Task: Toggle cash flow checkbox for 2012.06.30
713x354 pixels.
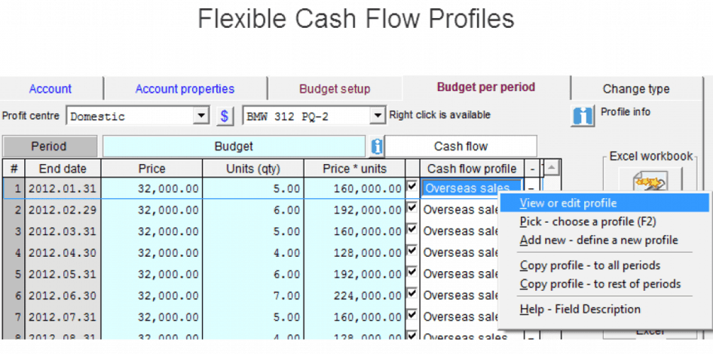Action: point(412,293)
